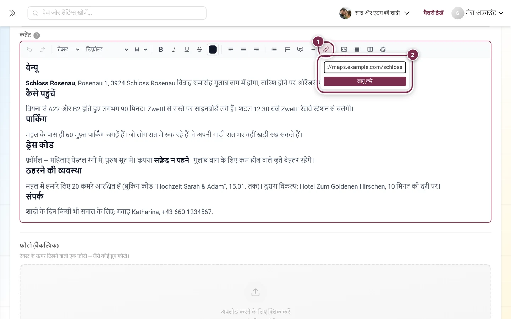This screenshot has width=511, height=319.
Task: Toggle strikethrough formatting
Action: click(199, 50)
